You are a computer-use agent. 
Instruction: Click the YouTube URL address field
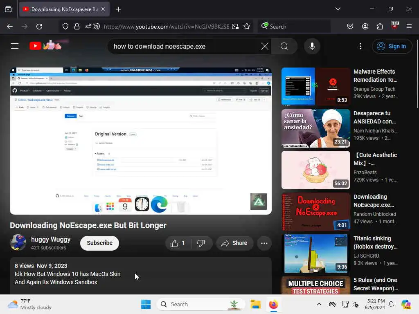pyautogui.click(x=166, y=27)
